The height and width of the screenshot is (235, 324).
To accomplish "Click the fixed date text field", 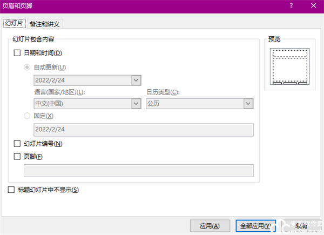I will (143, 130).
